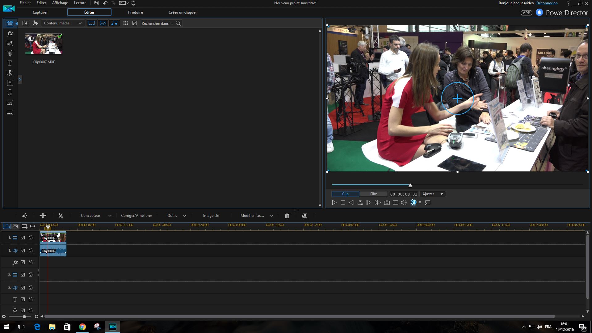Click the Magic tools wand icon
This screenshot has height=333, width=592.
tap(25, 216)
